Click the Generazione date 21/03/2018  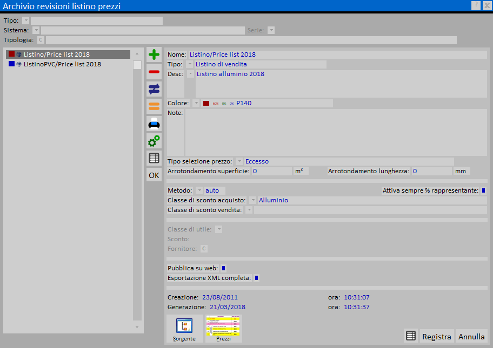pos(228,307)
